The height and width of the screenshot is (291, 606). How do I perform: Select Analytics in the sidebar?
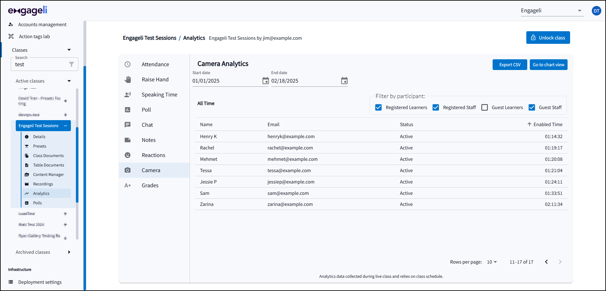pyautogui.click(x=41, y=194)
